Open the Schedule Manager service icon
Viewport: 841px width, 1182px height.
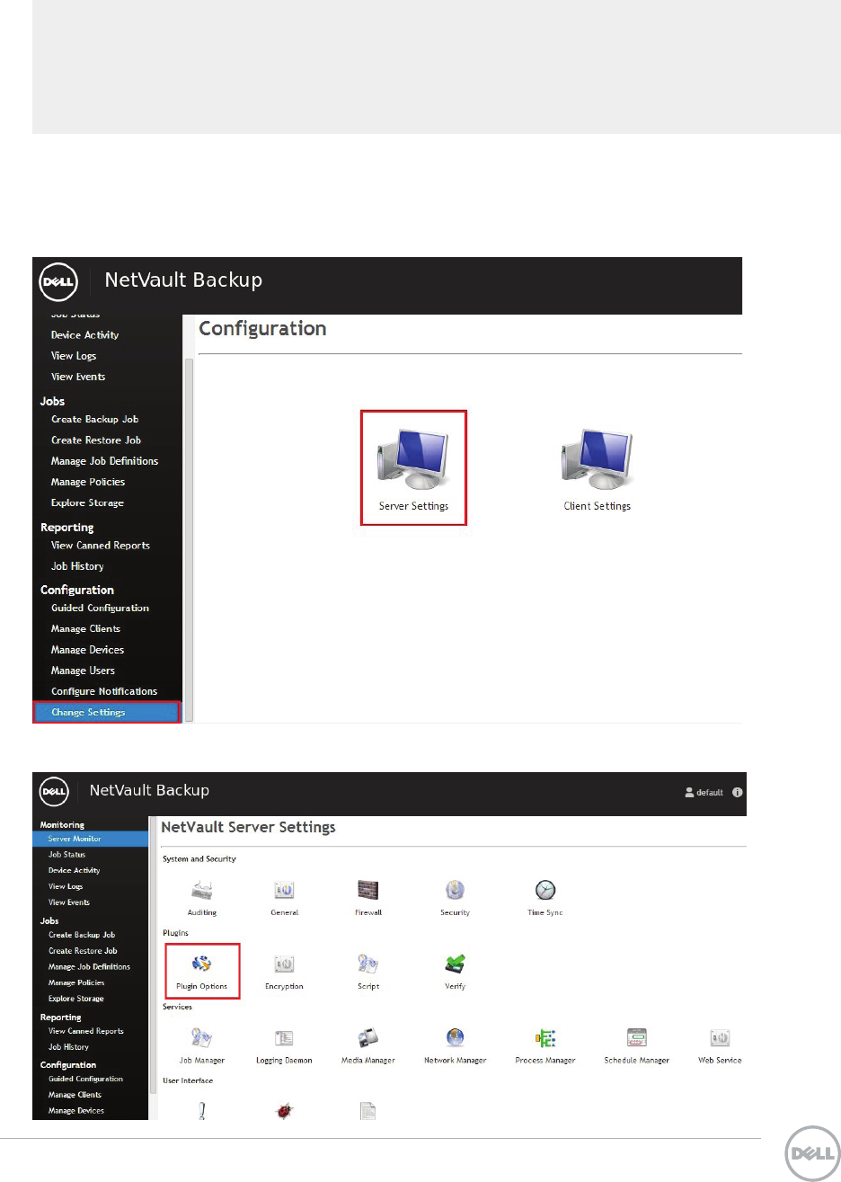637,1046
